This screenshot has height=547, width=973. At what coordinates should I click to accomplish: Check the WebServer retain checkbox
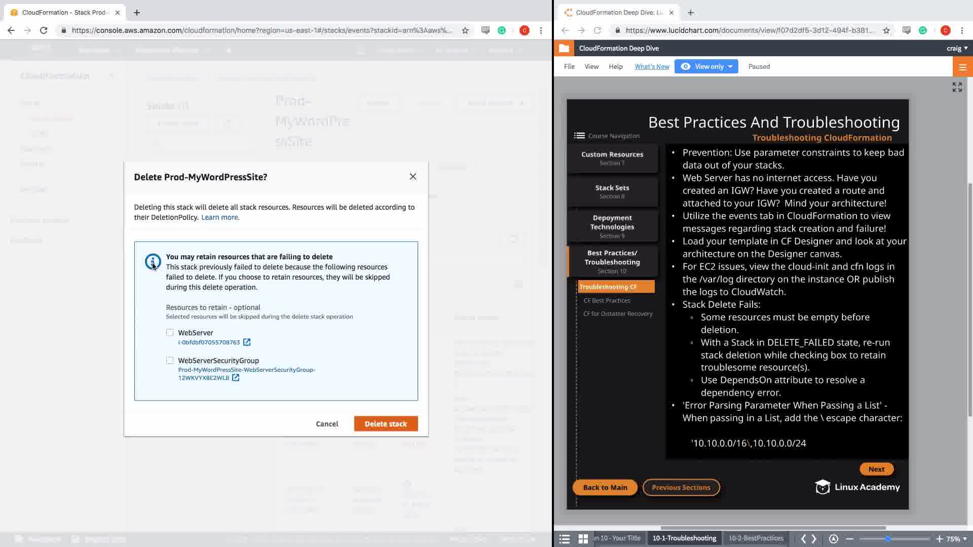click(x=170, y=333)
